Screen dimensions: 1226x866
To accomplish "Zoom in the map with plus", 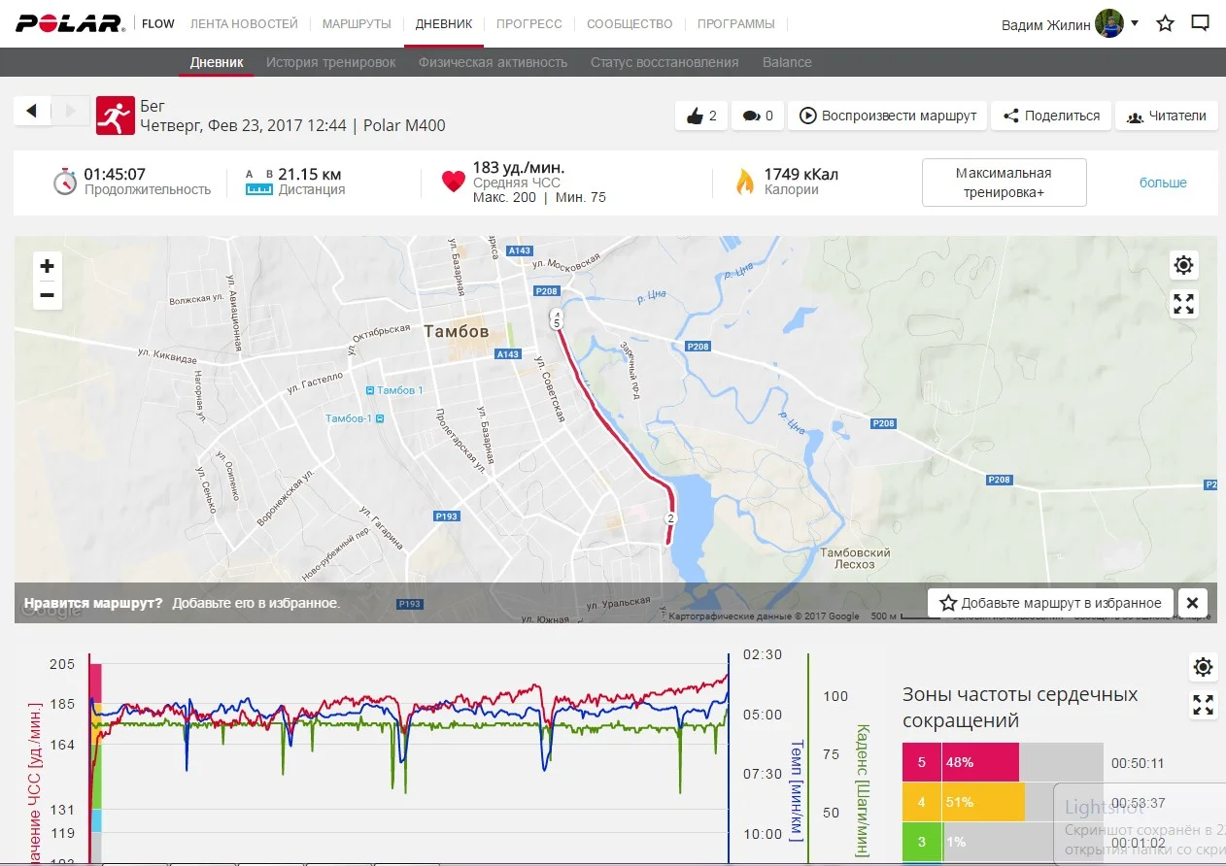I will tap(47, 266).
